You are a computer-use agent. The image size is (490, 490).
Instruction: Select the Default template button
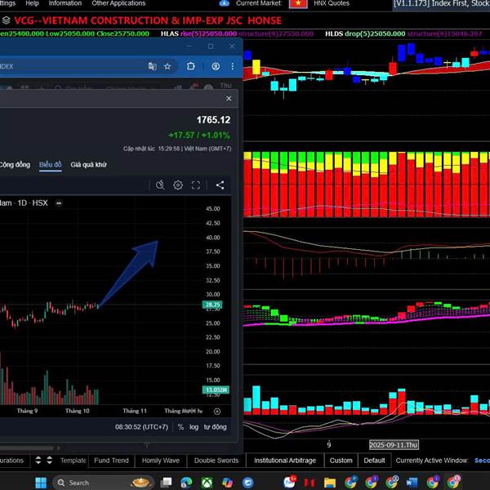tap(374, 461)
